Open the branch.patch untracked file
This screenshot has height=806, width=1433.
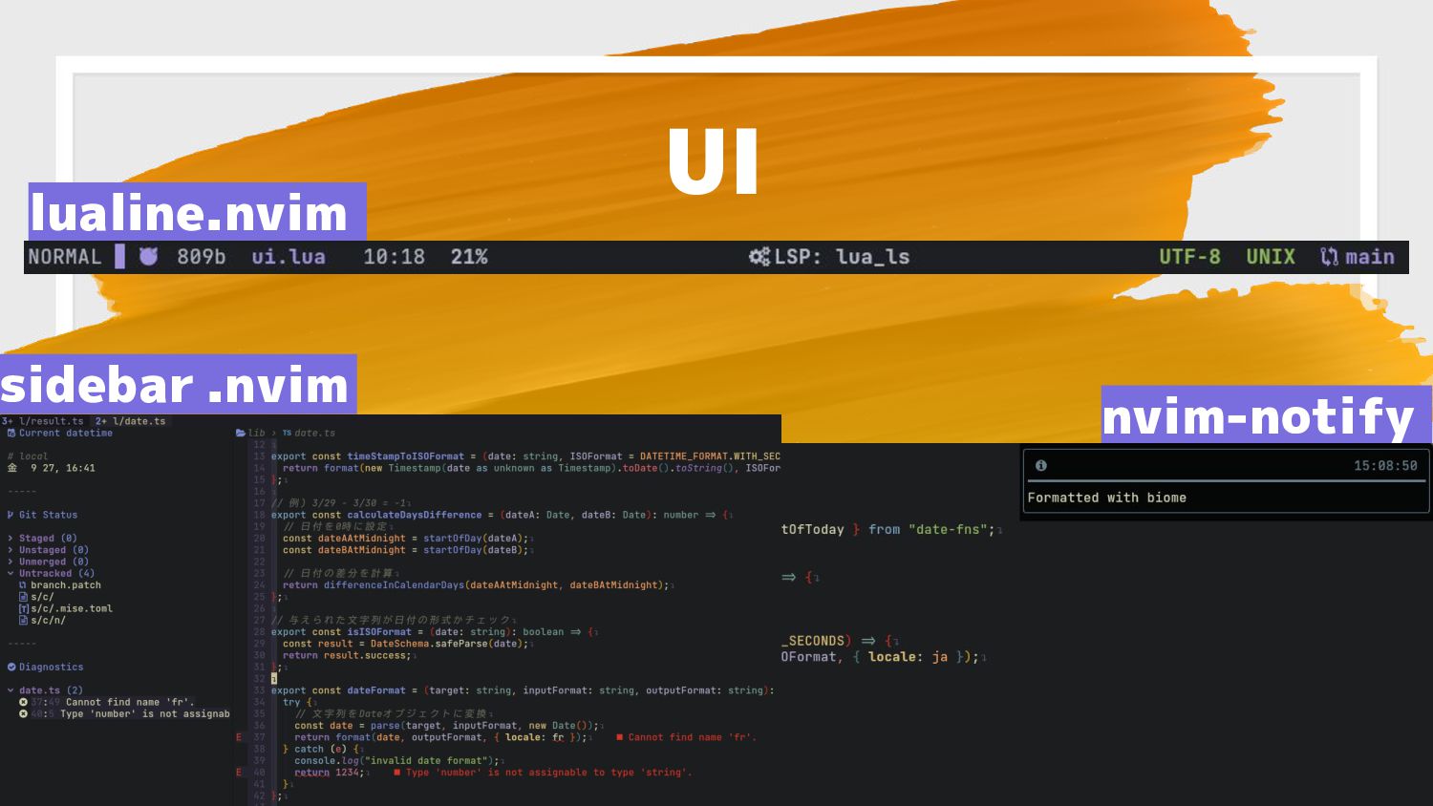pos(66,585)
